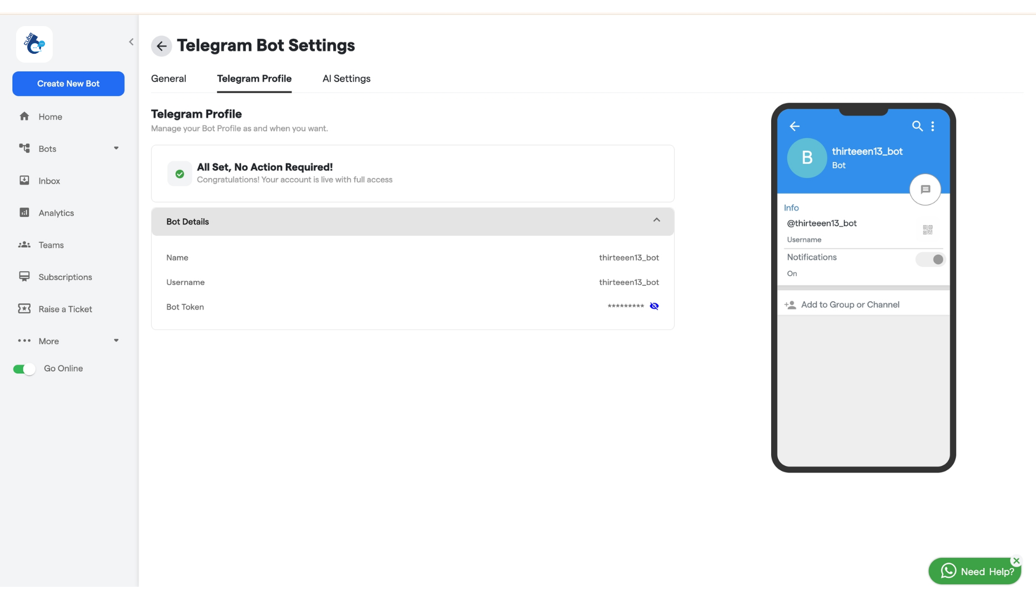This screenshot has height=599, width=1036.
Task: Click @thirteeen13_bot in the phone preview
Action: (x=822, y=223)
